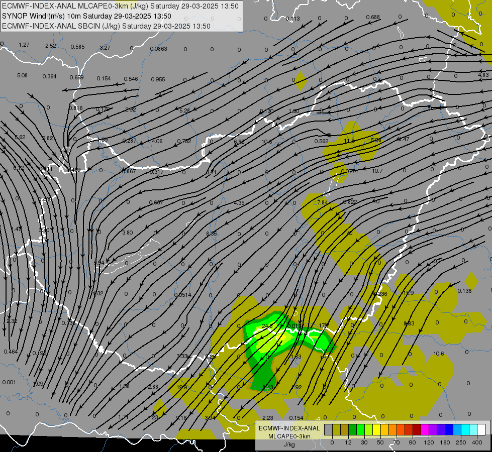Click map value '0.001' at lower left

[9, 382]
